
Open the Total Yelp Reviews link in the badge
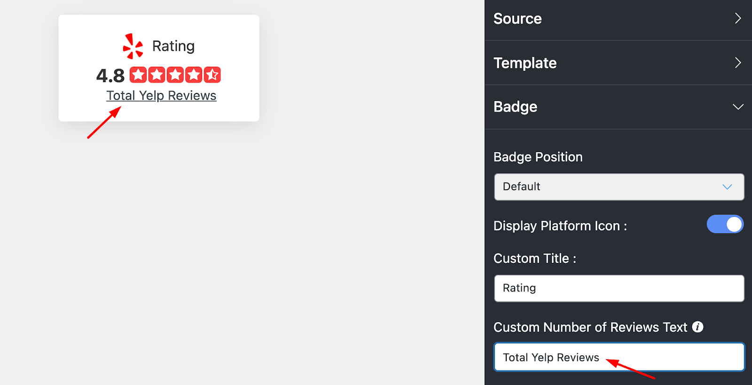(x=161, y=96)
